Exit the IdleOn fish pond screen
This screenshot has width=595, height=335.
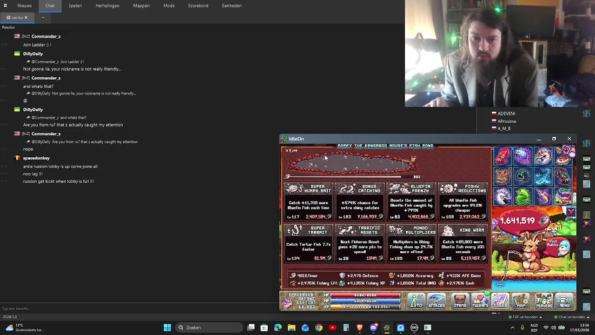[x=291, y=151]
